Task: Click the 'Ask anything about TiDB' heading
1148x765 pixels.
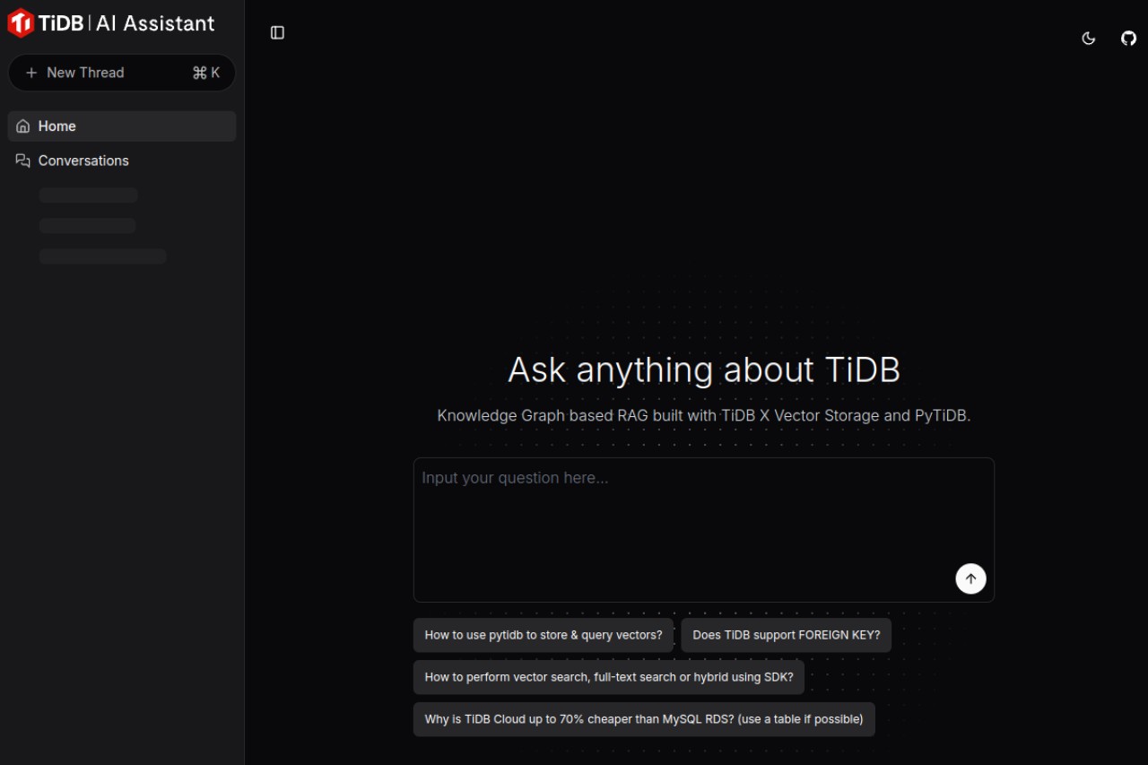Action: click(x=704, y=369)
